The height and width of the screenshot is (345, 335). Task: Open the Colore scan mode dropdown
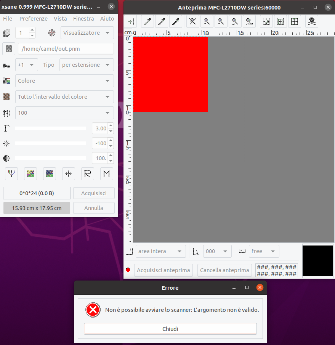[x=64, y=81]
